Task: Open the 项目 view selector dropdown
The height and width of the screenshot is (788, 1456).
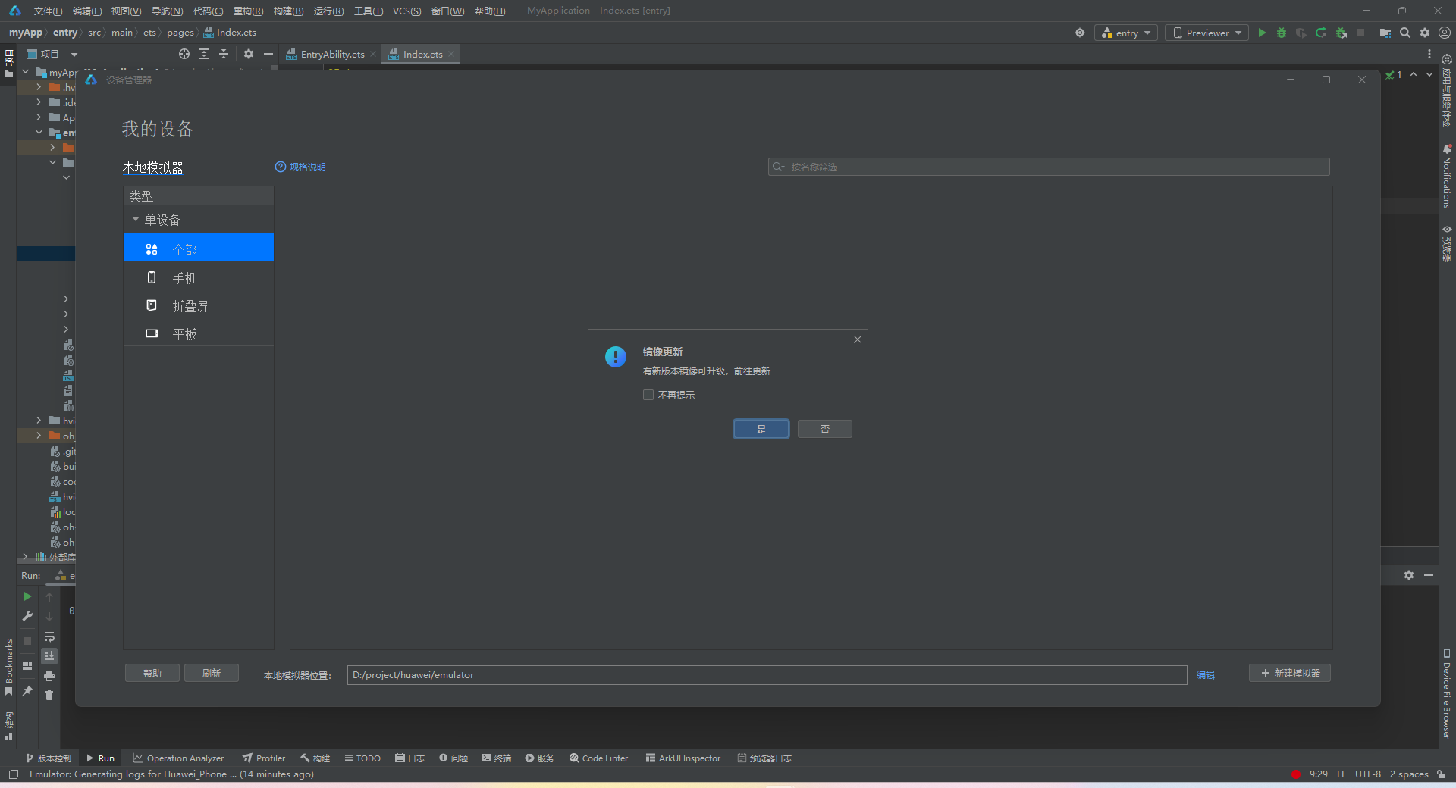Action: [52, 54]
